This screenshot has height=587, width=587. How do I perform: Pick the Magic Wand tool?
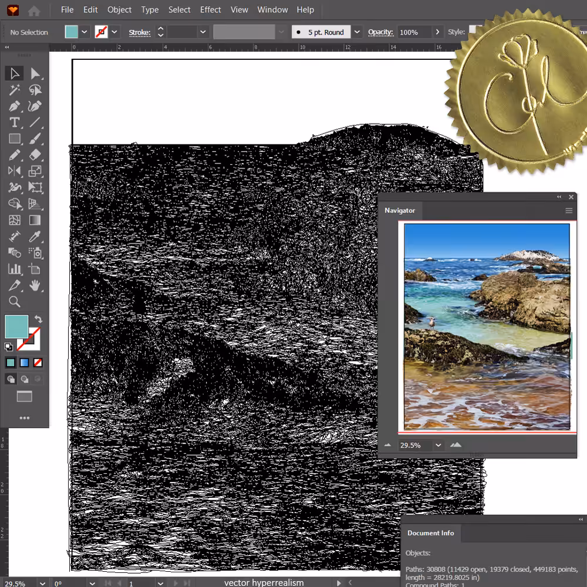tap(14, 90)
